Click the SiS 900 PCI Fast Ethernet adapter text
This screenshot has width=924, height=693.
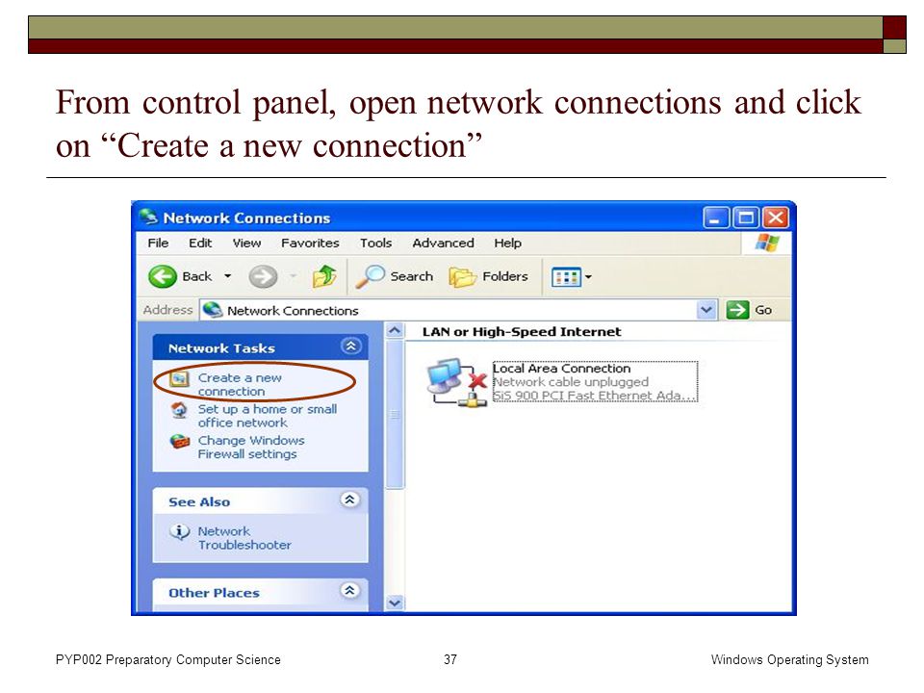[595, 396]
